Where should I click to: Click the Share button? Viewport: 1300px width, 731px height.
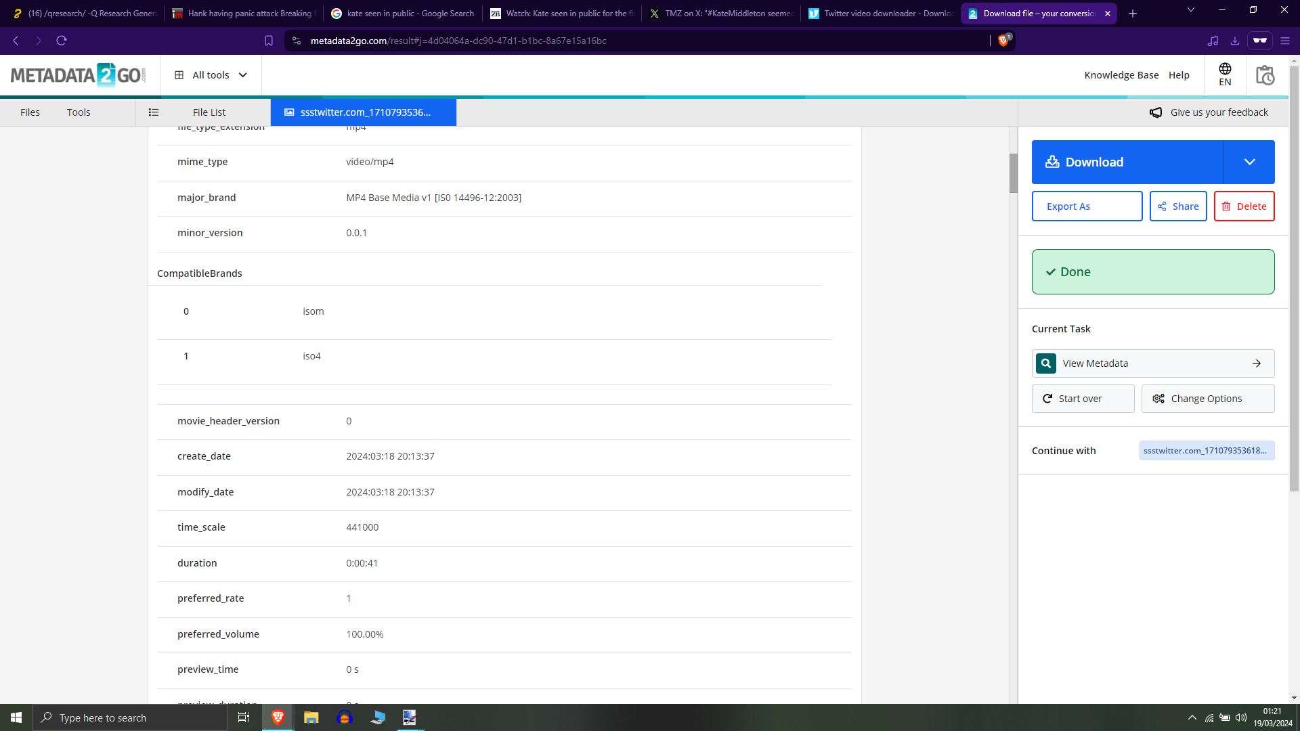1178,206
